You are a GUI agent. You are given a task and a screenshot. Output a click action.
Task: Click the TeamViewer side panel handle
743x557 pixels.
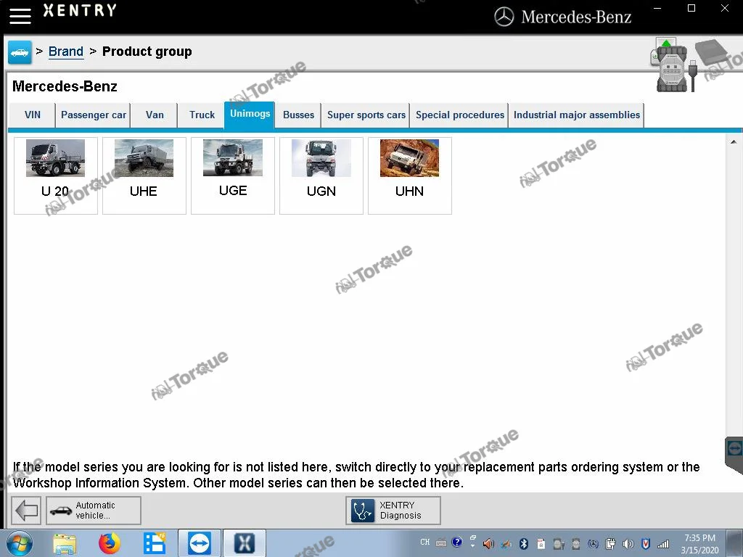(x=734, y=453)
